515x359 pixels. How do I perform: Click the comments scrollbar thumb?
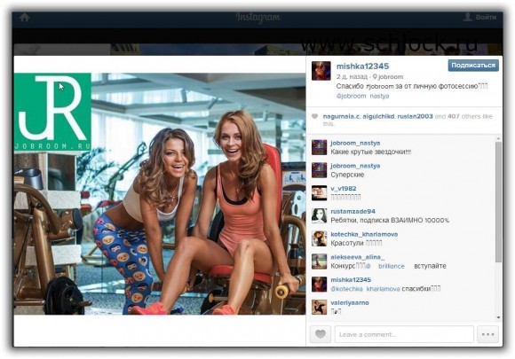pyautogui.click(x=499, y=201)
